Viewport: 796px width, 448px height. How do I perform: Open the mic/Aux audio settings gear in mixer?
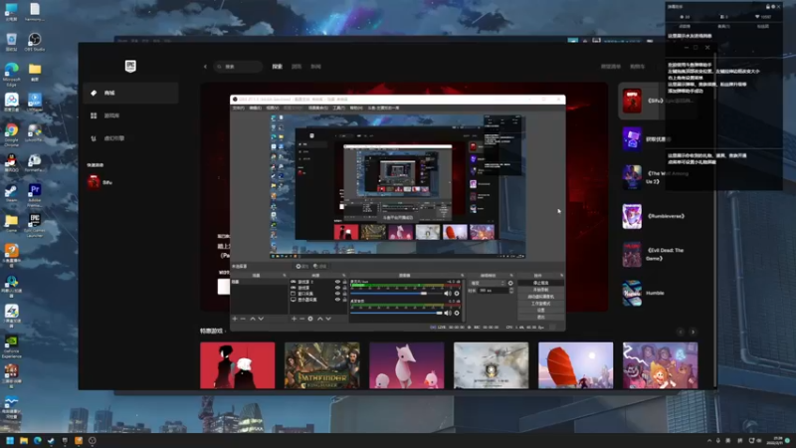click(457, 294)
